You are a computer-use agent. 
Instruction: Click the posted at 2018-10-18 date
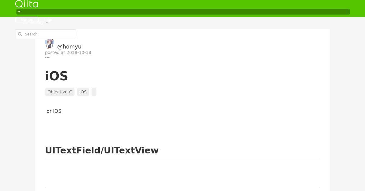click(x=68, y=52)
